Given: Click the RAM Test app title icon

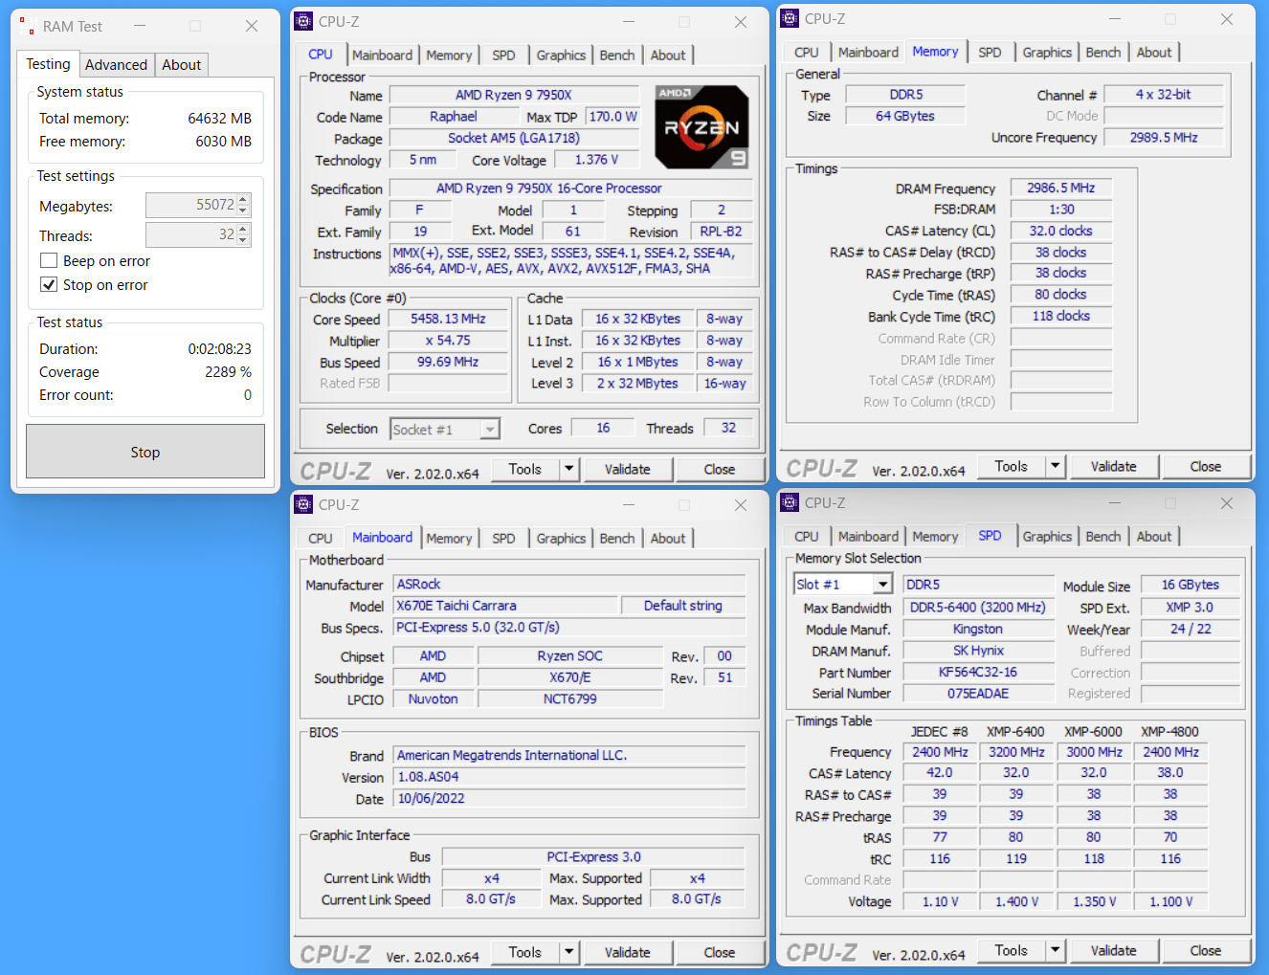Looking at the screenshot, I should point(28,27).
